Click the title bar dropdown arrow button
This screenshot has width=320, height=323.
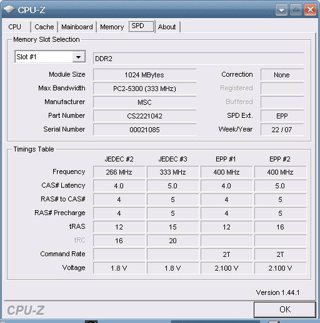[281, 10]
